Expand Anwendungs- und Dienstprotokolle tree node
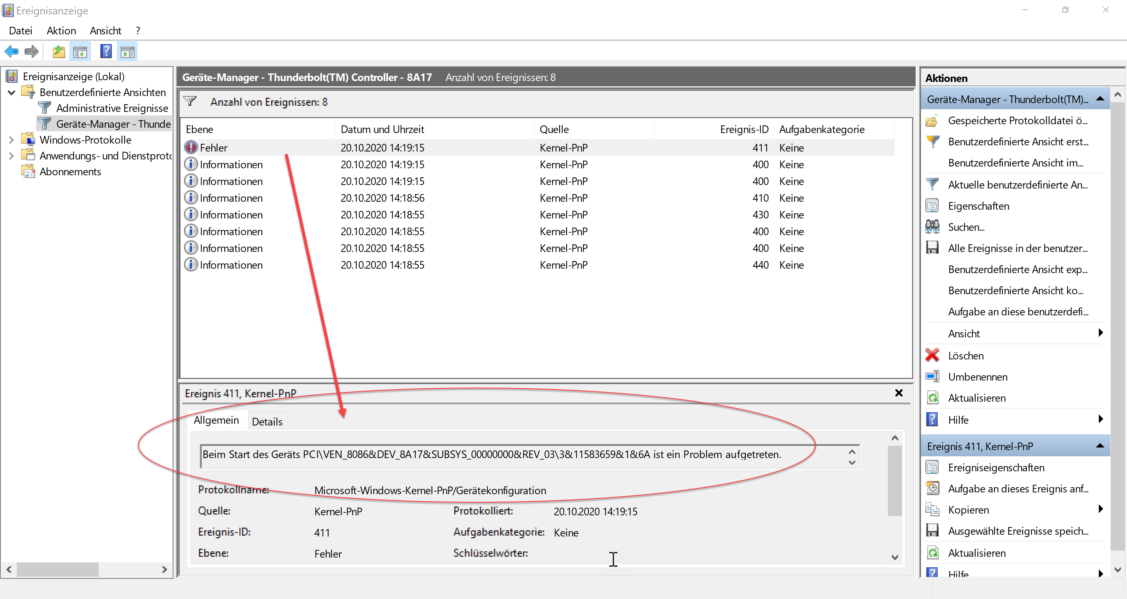This screenshot has width=1127, height=599. click(12, 156)
